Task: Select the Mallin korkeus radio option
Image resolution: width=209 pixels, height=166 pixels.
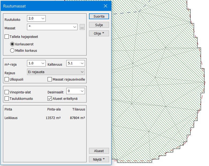Action: [12, 50]
